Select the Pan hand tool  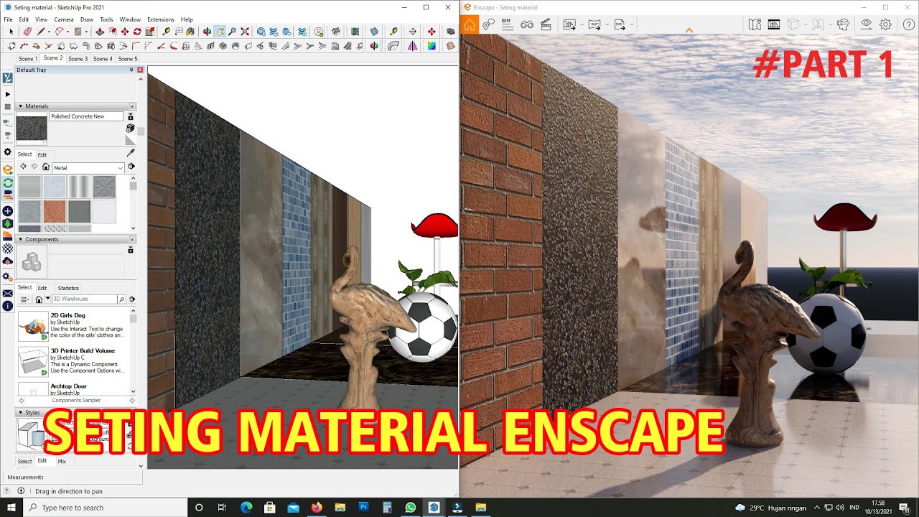tap(220, 32)
